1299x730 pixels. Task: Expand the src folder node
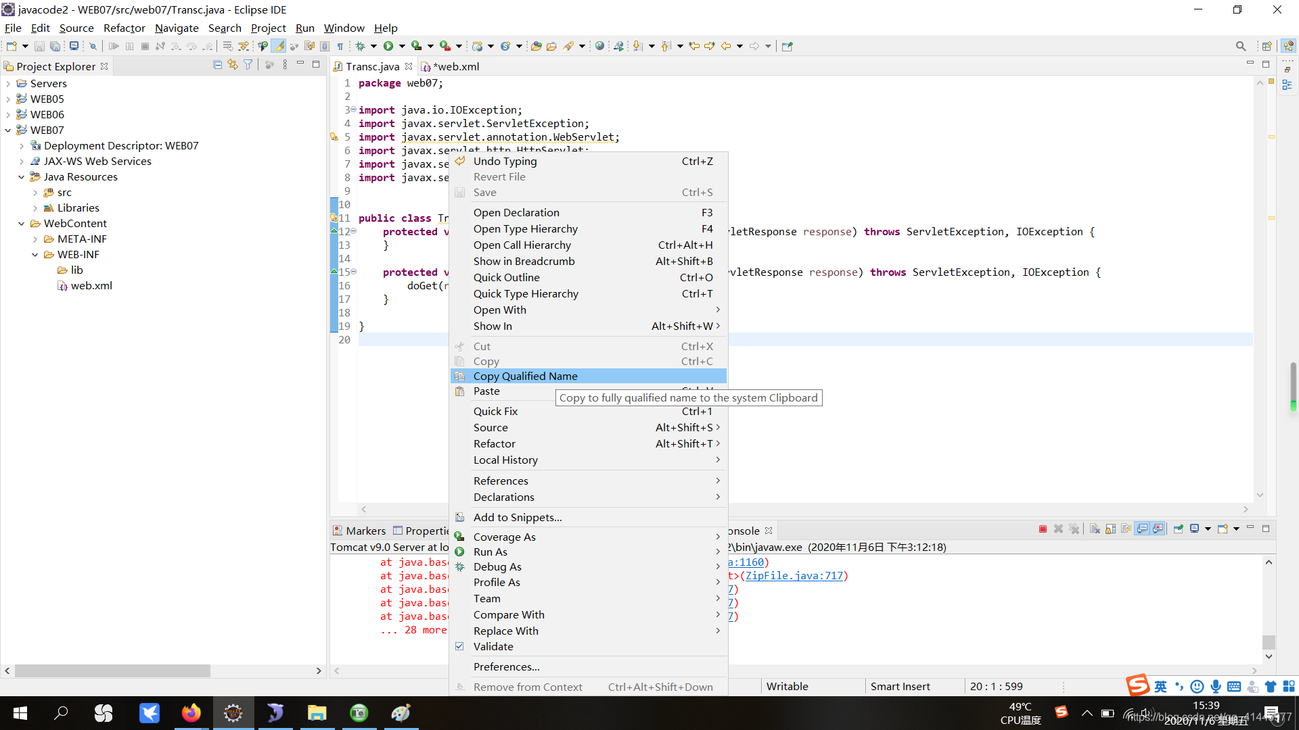(x=35, y=193)
